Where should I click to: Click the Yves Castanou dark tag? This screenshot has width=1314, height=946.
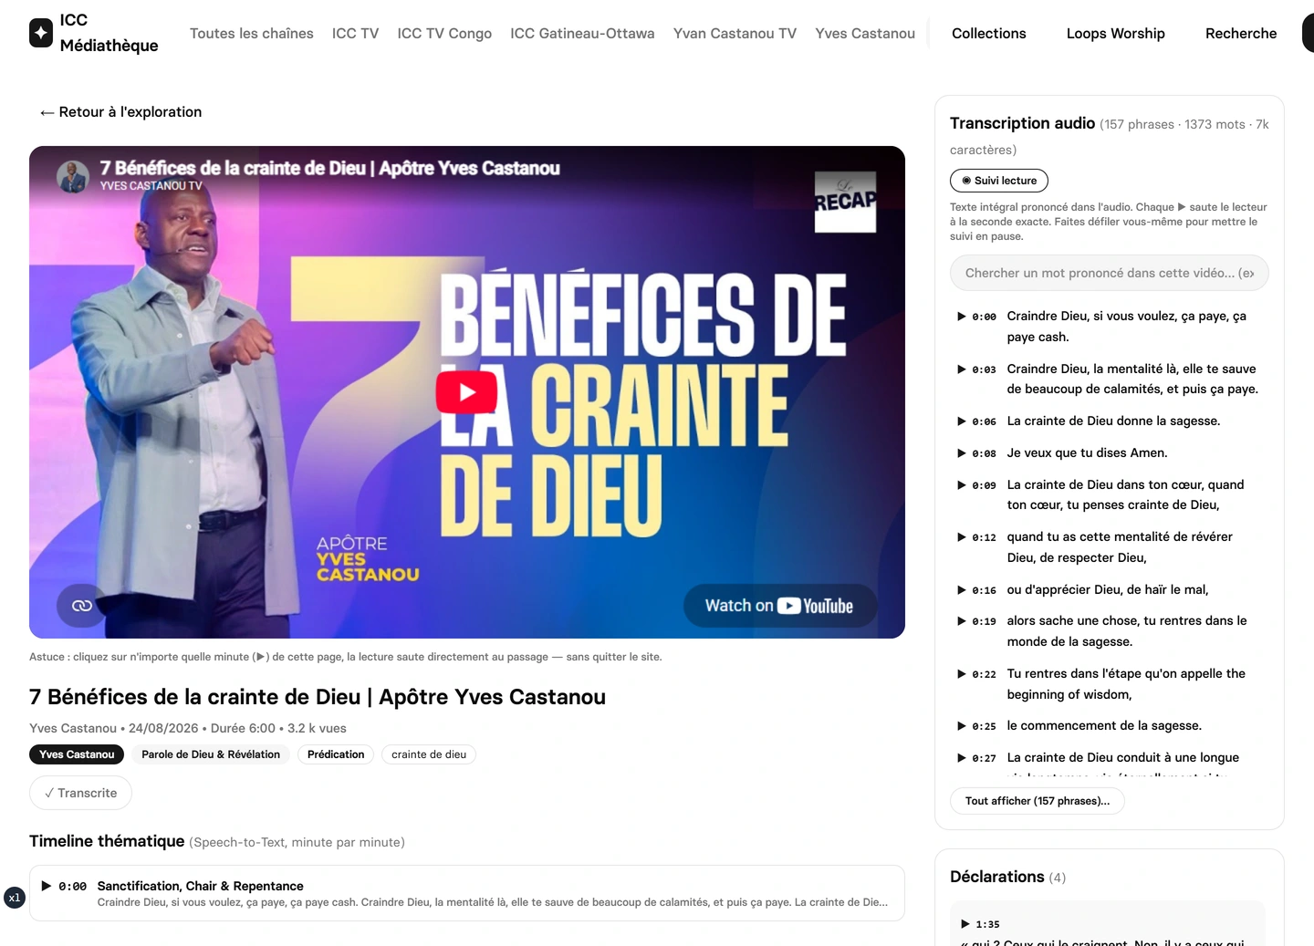click(x=77, y=754)
